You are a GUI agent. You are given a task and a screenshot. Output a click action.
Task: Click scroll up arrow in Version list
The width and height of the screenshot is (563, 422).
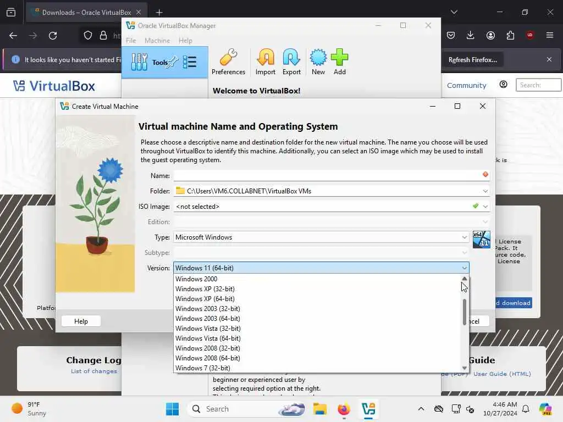click(465, 279)
